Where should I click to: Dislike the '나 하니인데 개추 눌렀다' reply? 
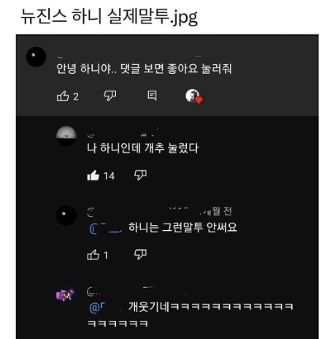tap(140, 175)
